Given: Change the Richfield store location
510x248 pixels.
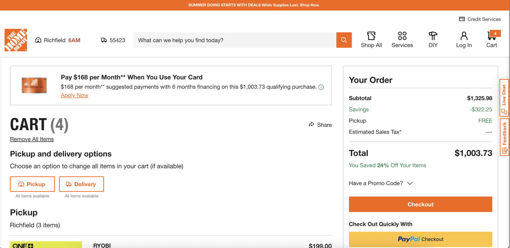Looking at the screenshot, I should pyautogui.click(x=58, y=40).
